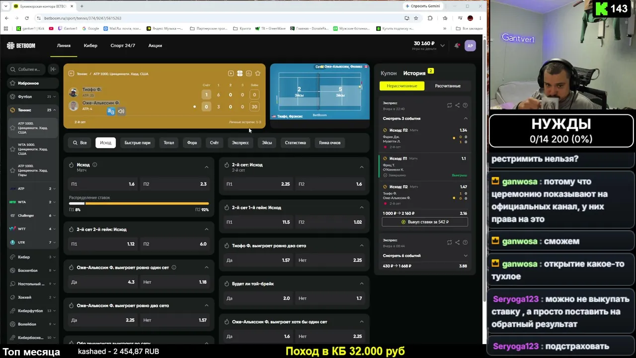Select the Статистика market filter

[295, 143]
